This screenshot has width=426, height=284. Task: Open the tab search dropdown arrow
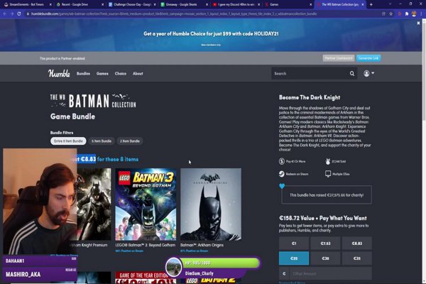pos(390,4)
